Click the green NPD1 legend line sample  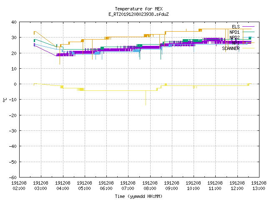tap(248, 32)
